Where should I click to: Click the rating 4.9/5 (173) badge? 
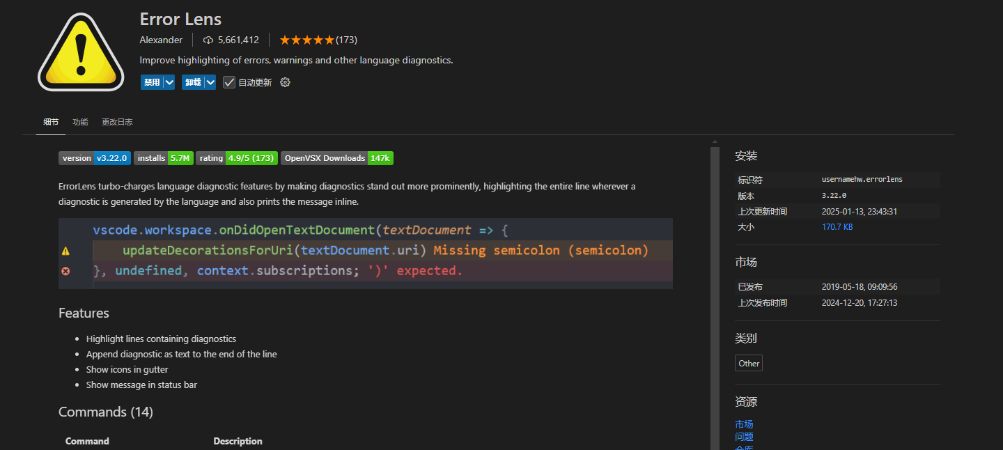(x=237, y=158)
